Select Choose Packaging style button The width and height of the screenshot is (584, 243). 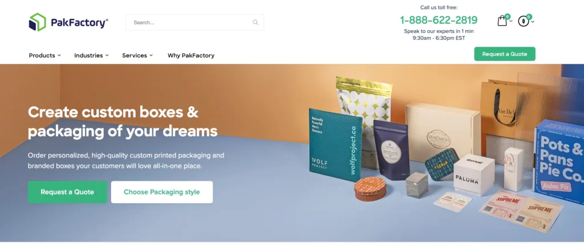click(x=161, y=192)
